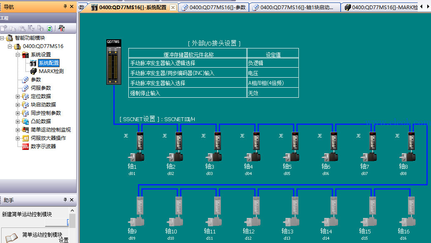
Task: Click the PC-module connection toolbar icon
Action: coord(62,28)
